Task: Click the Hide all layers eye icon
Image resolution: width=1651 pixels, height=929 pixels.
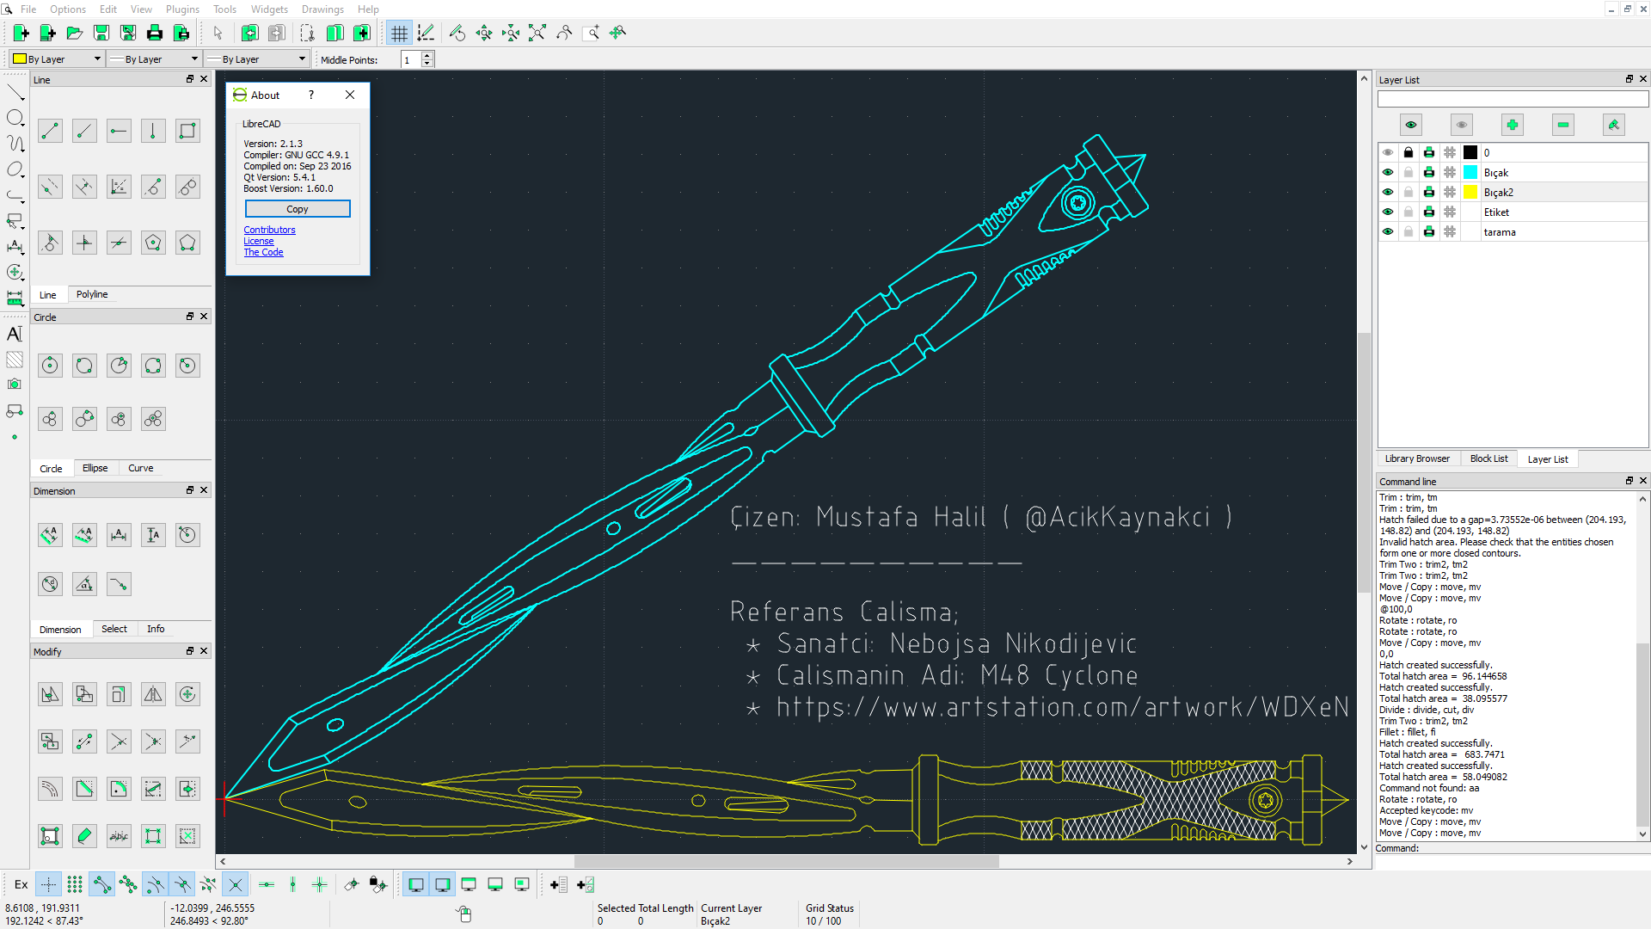Action: [1462, 125]
